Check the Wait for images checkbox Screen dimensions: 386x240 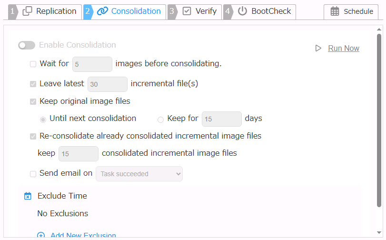(x=33, y=64)
